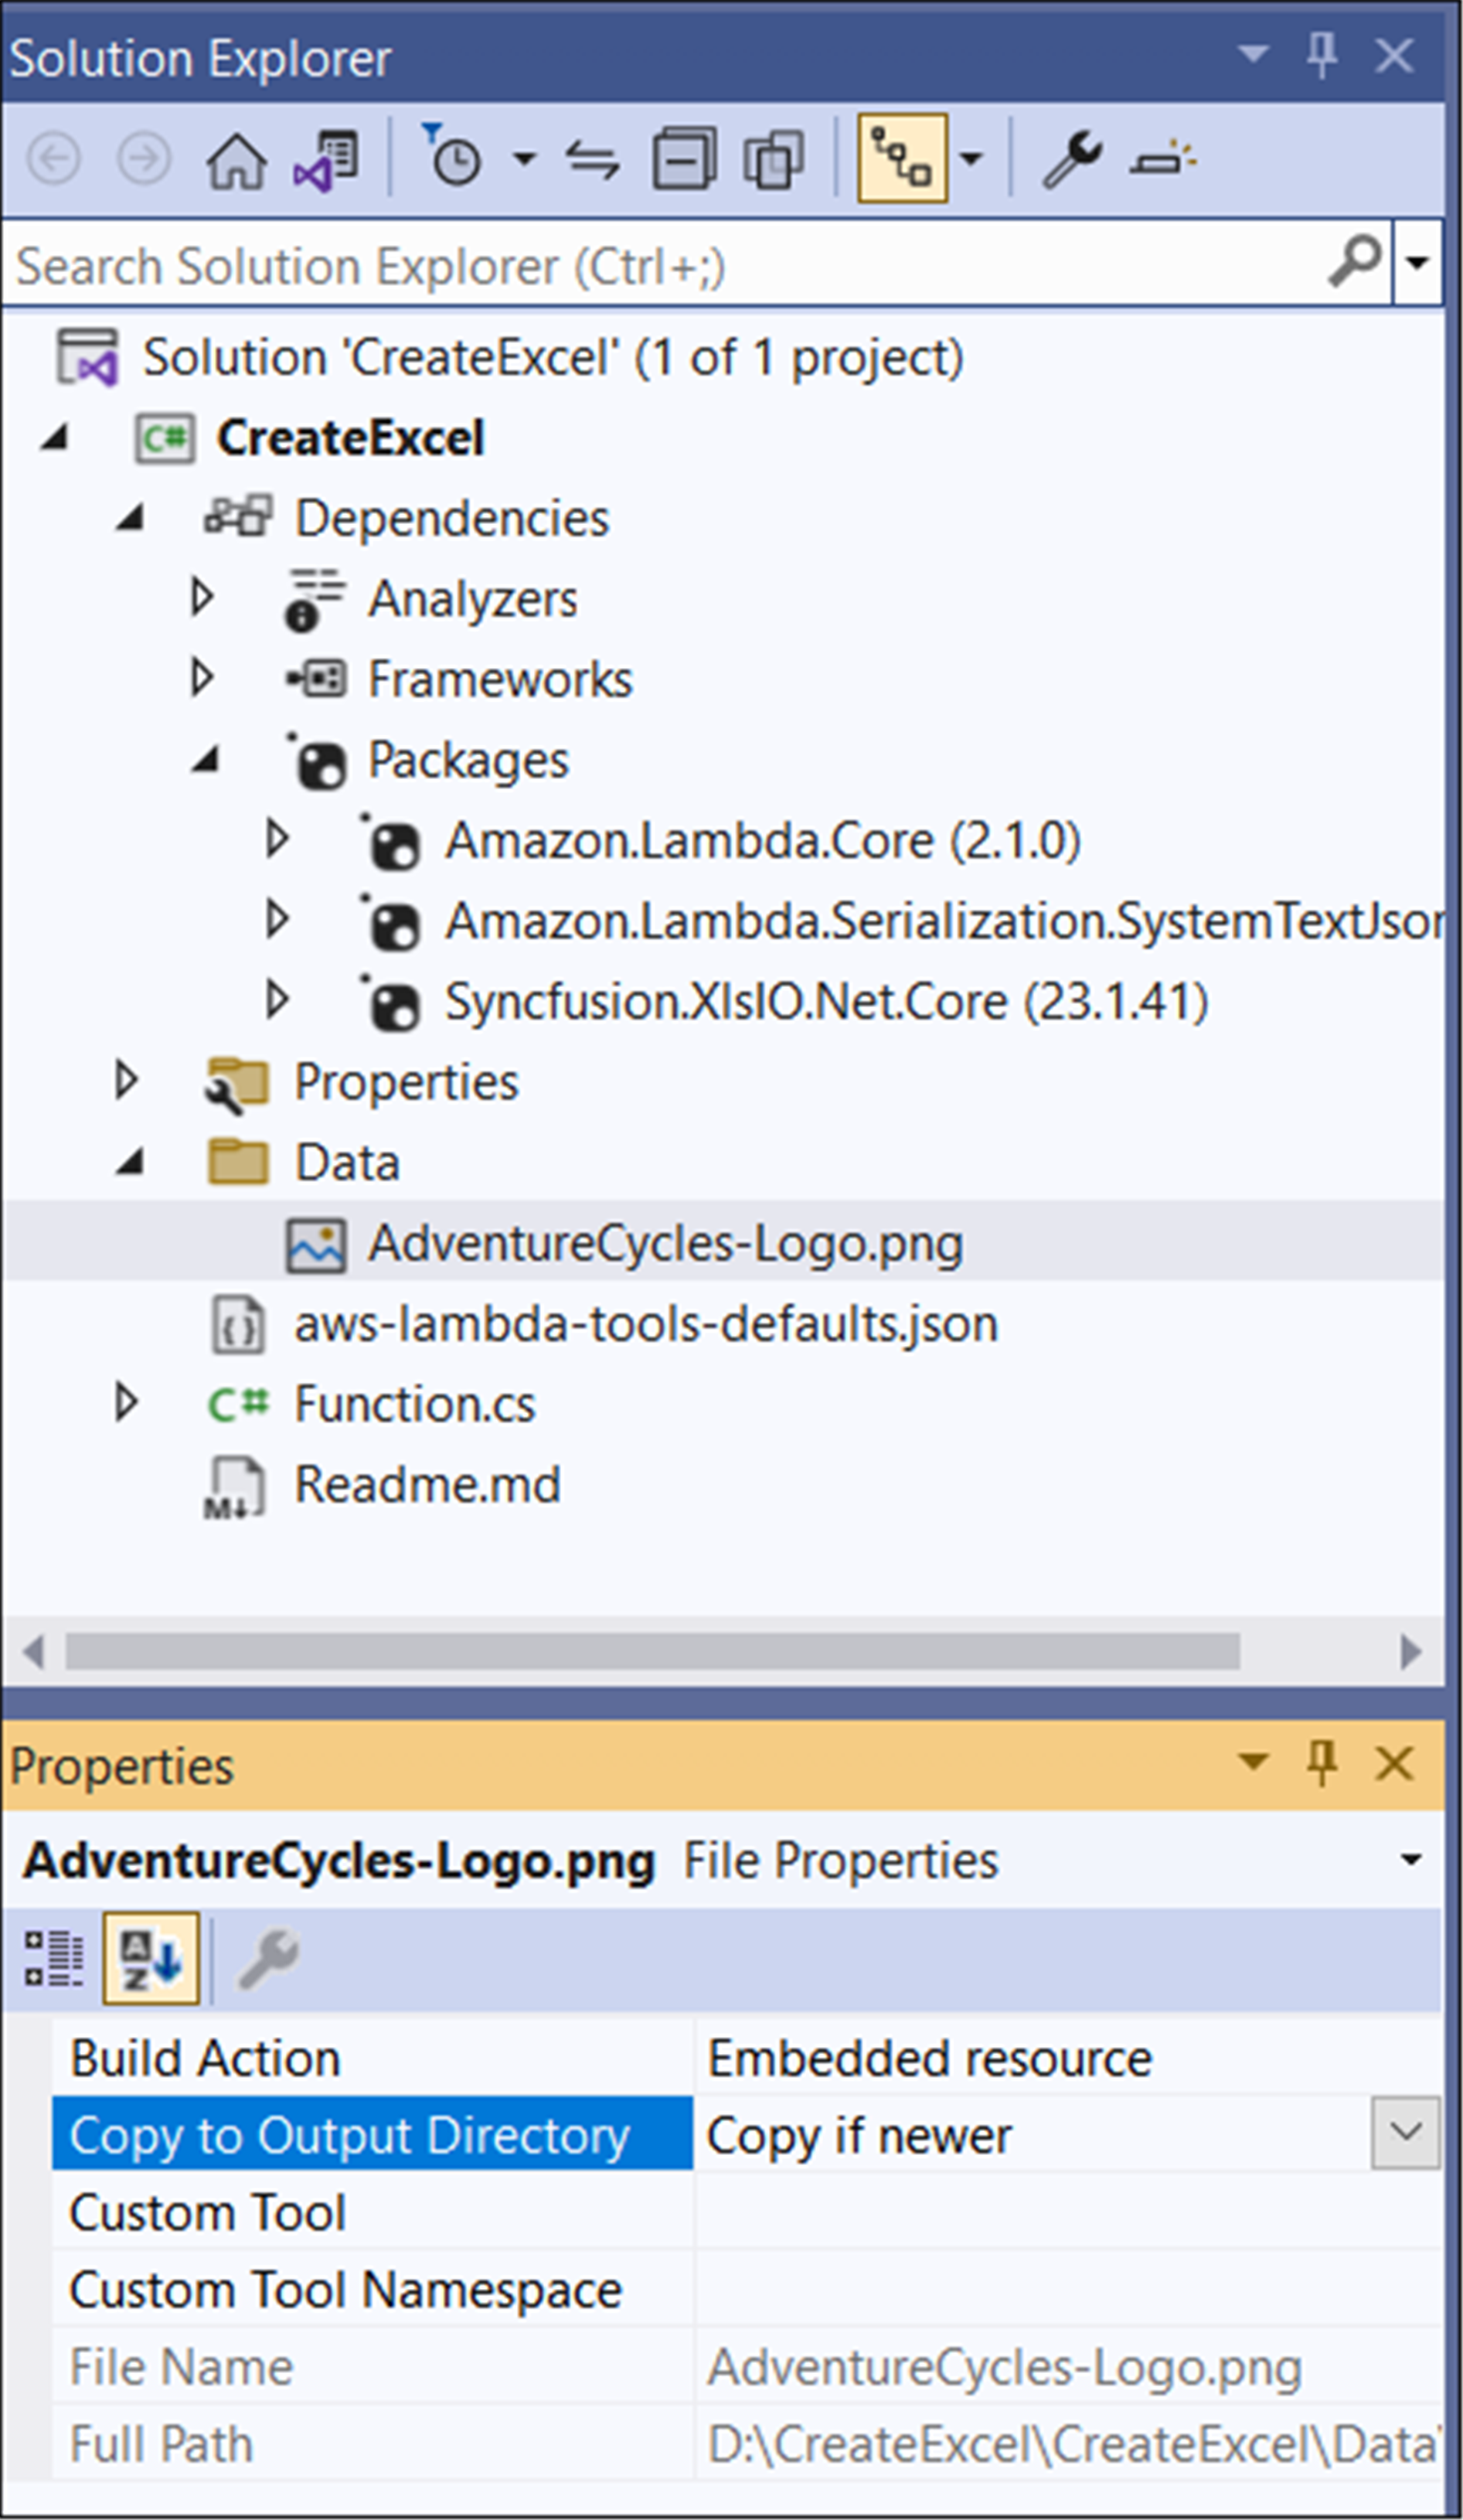
Task: Click the Pending Changes Filter clock icon
Action: pos(452,156)
